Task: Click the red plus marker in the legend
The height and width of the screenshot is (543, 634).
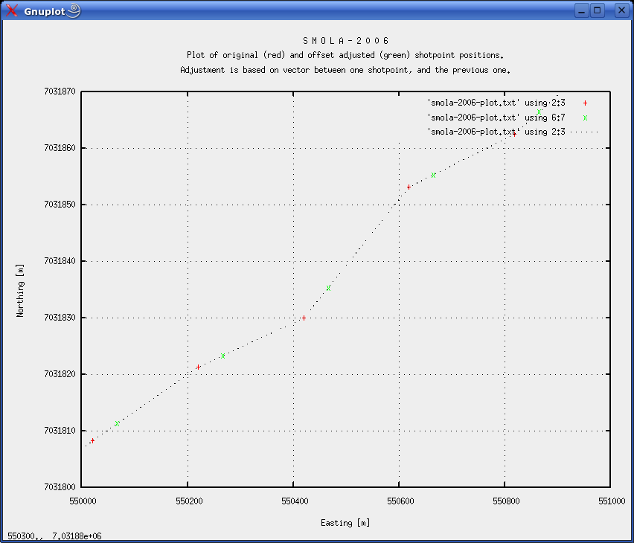Action: pyautogui.click(x=585, y=103)
